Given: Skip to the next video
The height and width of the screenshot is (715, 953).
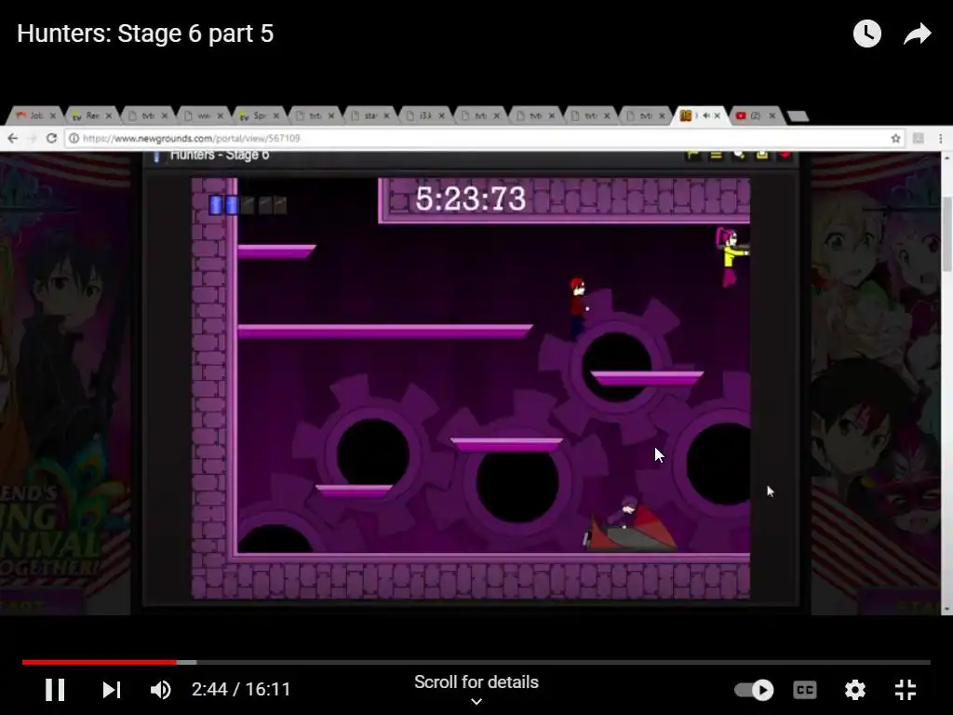Looking at the screenshot, I should pyautogui.click(x=112, y=690).
